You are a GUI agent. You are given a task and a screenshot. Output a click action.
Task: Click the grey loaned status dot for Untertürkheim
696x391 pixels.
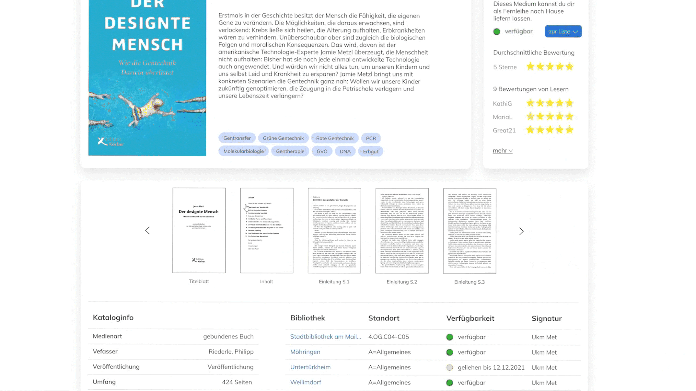(x=449, y=368)
